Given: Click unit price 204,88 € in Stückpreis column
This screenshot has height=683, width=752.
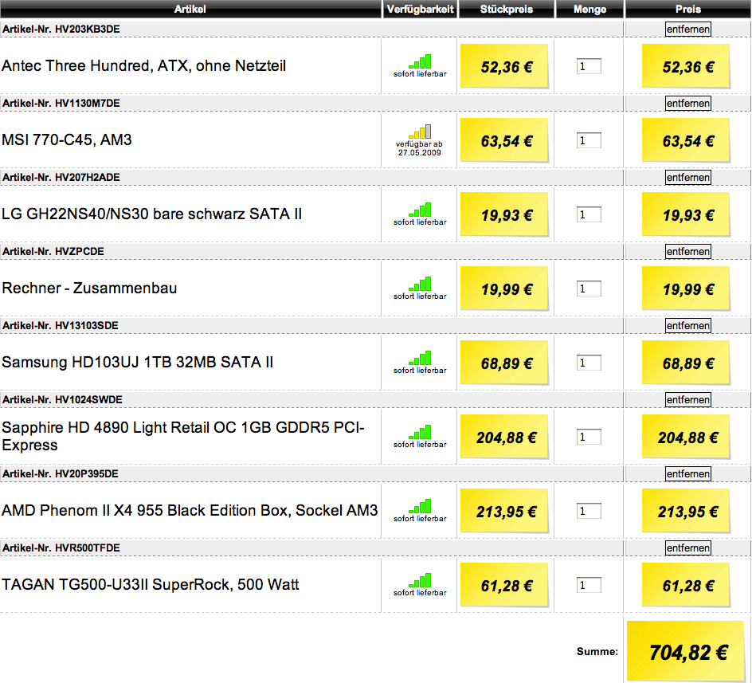Looking at the screenshot, I should pyautogui.click(x=504, y=436).
